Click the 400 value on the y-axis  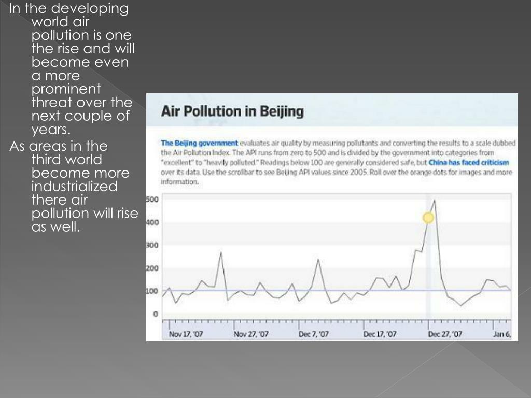pos(152,222)
